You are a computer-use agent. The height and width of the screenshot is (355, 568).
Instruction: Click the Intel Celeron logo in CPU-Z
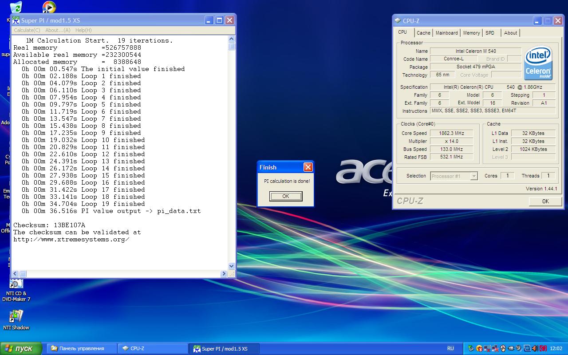(538, 63)
